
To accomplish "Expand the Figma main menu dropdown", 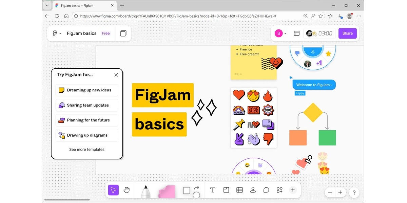I will click(x=57, y=33).
